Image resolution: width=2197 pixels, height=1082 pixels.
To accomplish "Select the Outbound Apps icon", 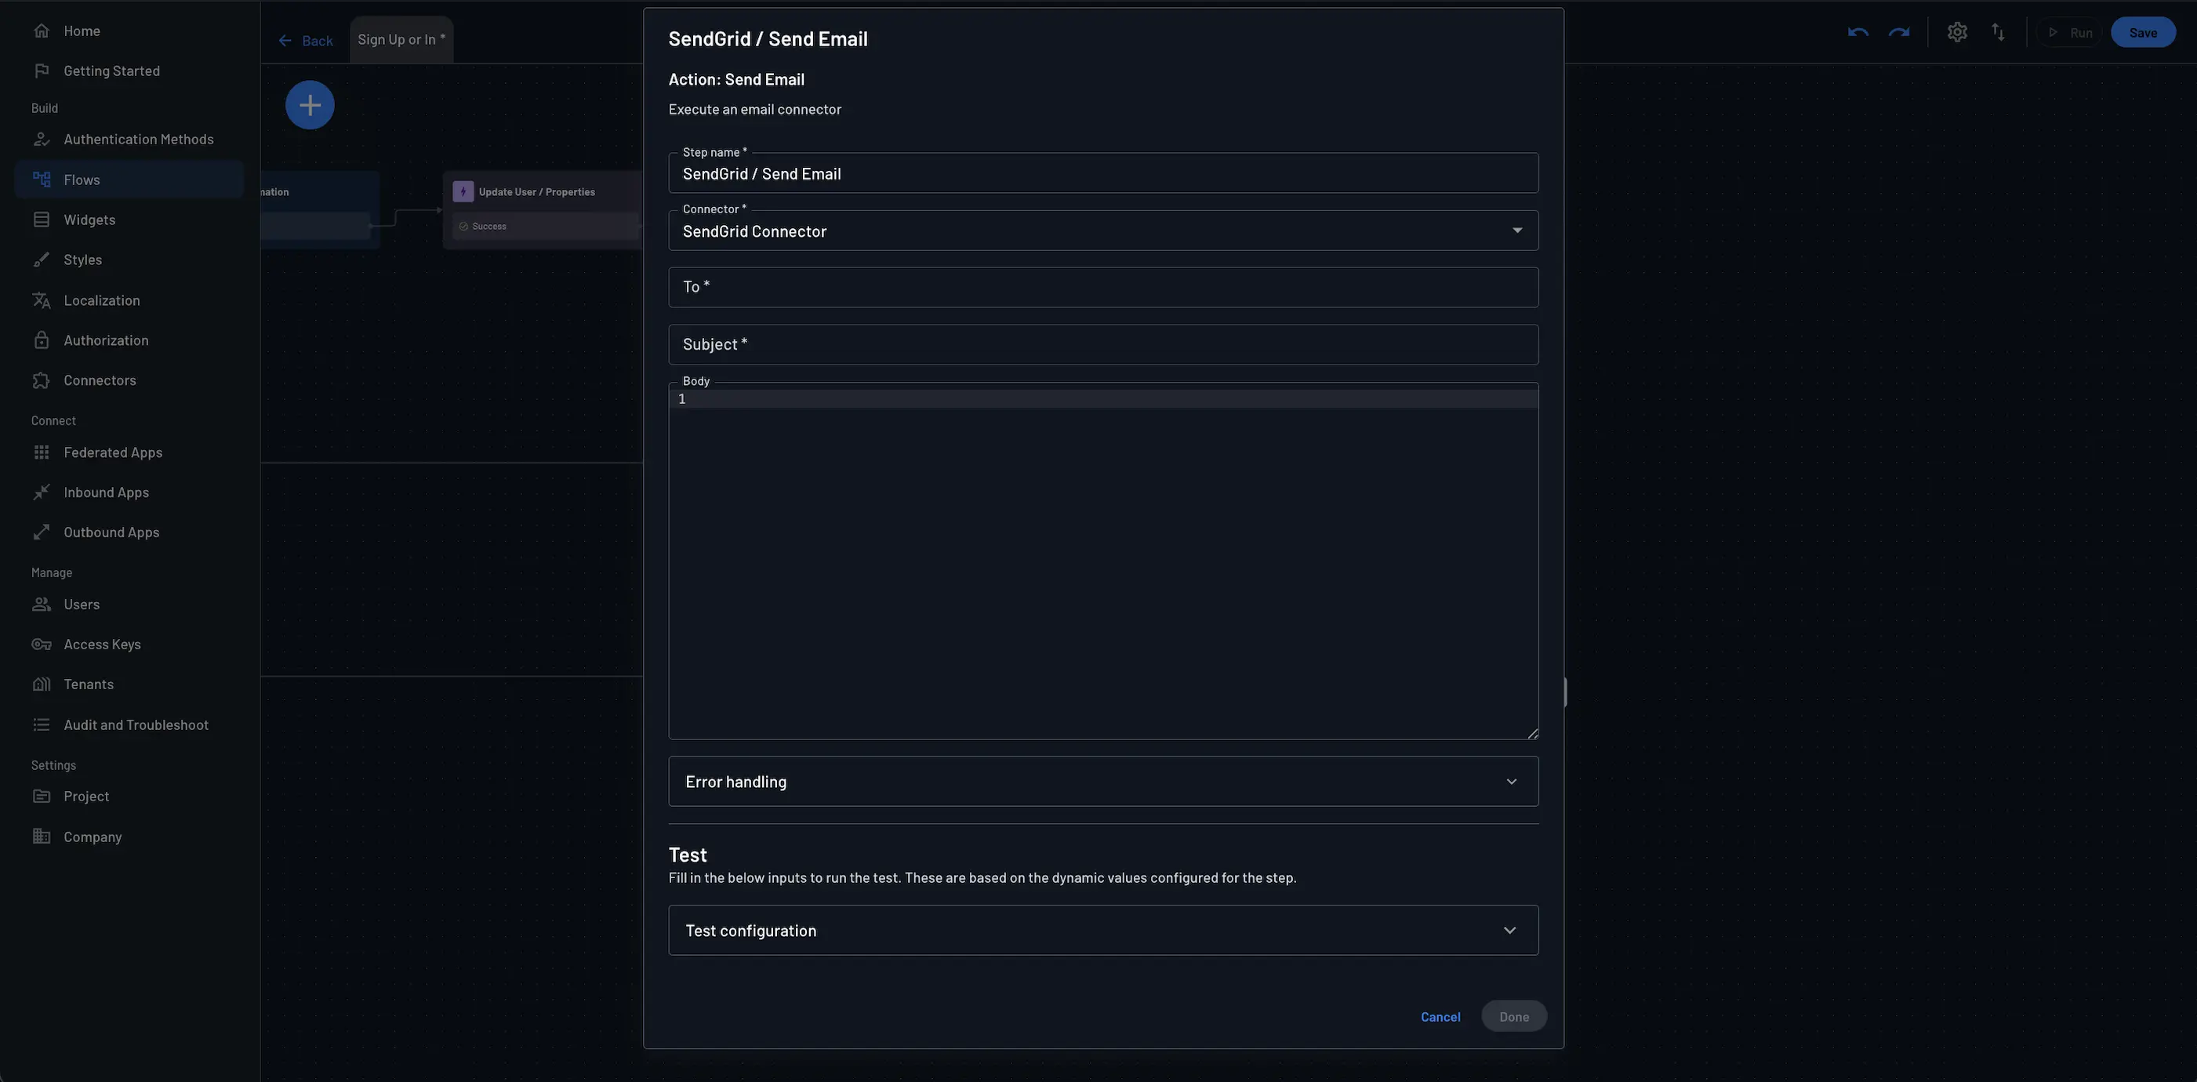I will 42,531.
